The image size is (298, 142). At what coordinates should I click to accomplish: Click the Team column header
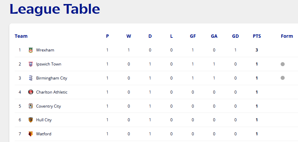coord(21,36)
